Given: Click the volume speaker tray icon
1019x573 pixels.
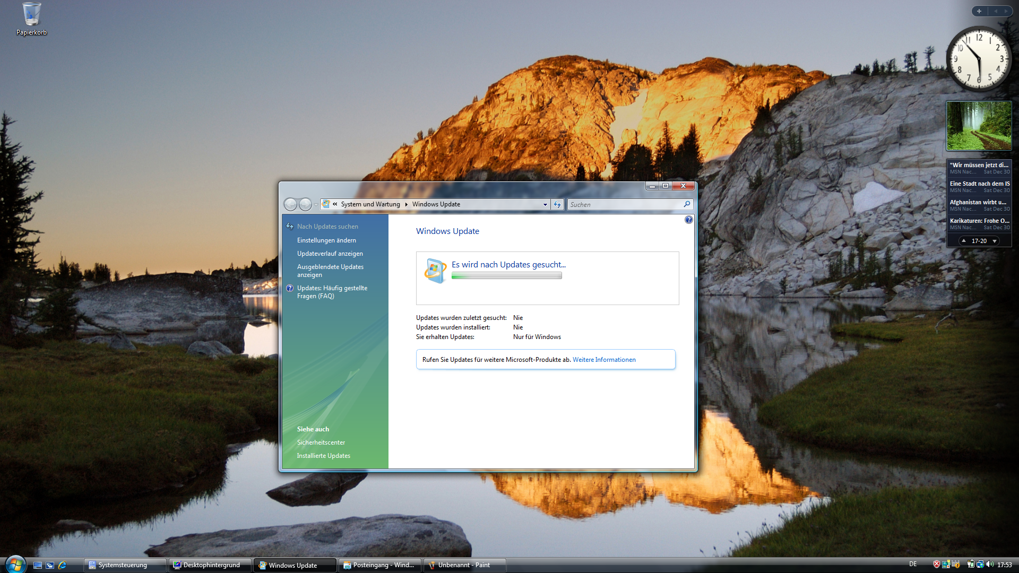Looking at the screenshot, I should 989,565.
